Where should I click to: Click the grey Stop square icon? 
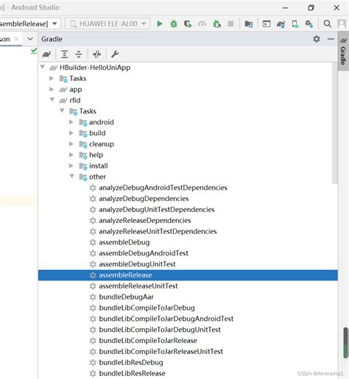pos(230,24)
